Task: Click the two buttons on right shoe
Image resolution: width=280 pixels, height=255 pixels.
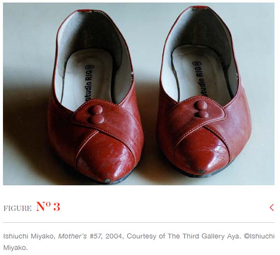Action: pyautogui.click(x=201, y=109)
